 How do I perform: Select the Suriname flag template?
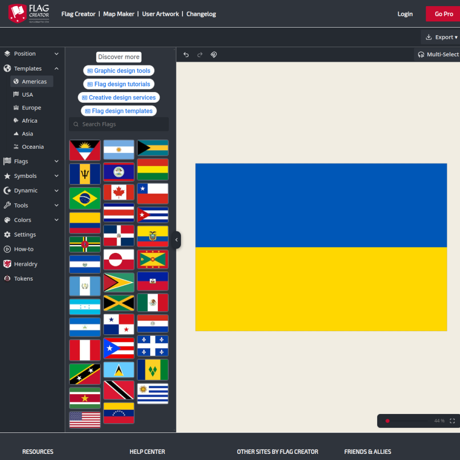(85, 398)
